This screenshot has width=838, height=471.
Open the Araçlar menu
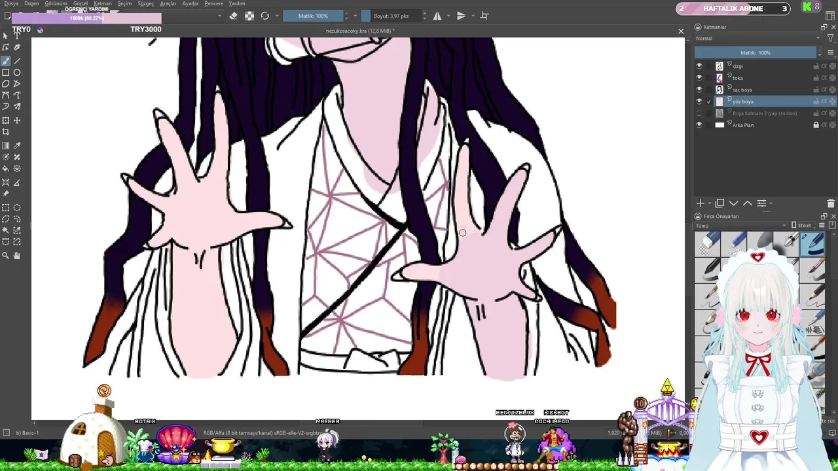coord(168,4)
